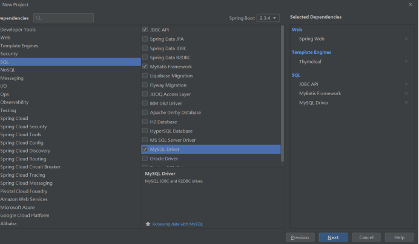
Task: Open the Spring Cloud Security category
Action: 24,127
